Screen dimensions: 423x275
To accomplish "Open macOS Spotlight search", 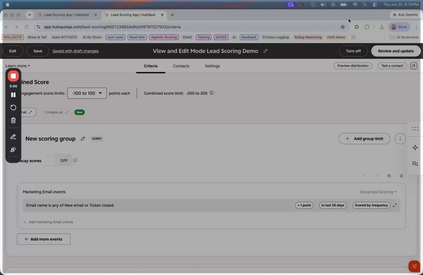I will tap(365, 5).
